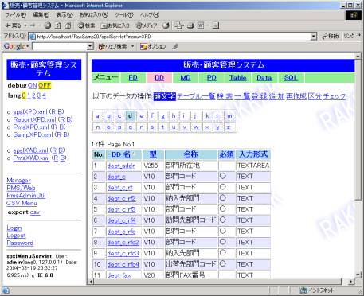Viewport: 364px width, 296px height.
Task: Turn debug OFF
Action: [45, 85]
